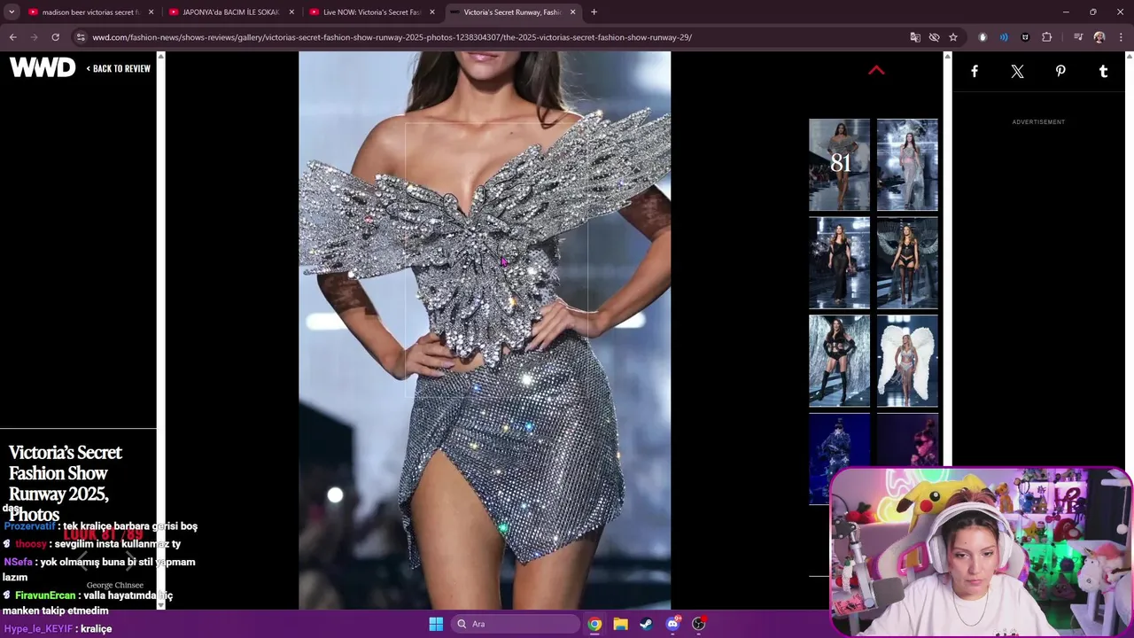
Task: Click the crossed-eye tracking protection icon
Action: [934, 37]
